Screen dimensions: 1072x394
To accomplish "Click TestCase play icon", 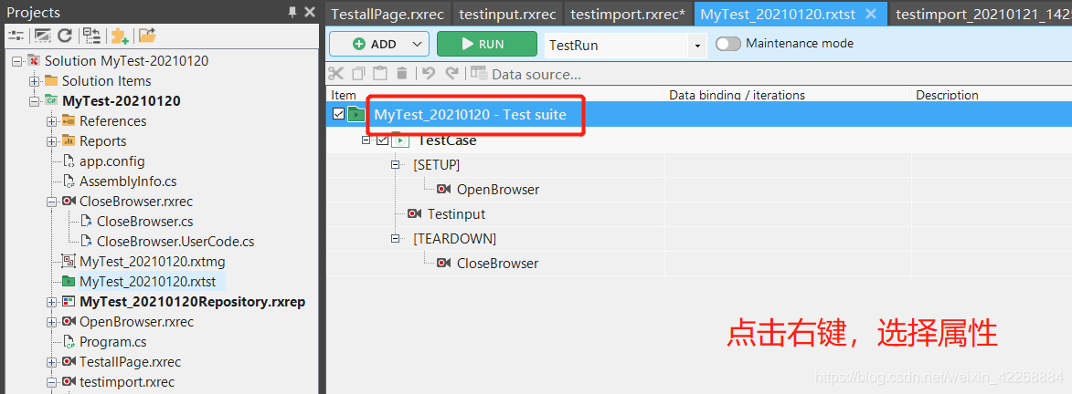I will pos(400,140).
